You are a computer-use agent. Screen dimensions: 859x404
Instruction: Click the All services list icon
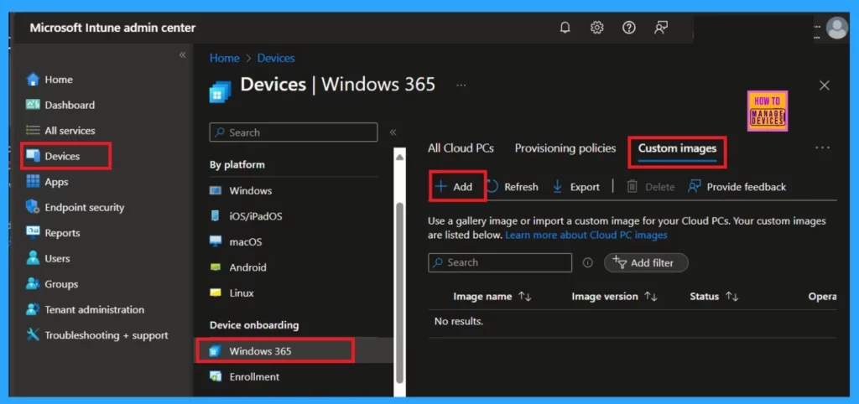coord(34,130)
